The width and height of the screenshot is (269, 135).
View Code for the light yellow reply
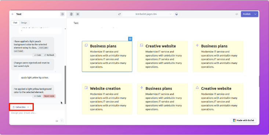pos(37,96)
